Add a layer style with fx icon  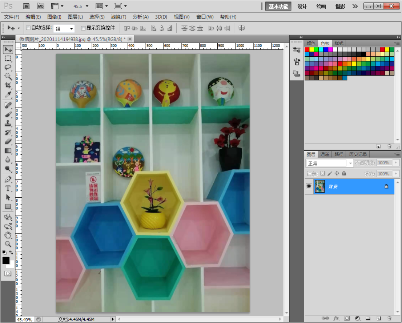tap(336, 318)
